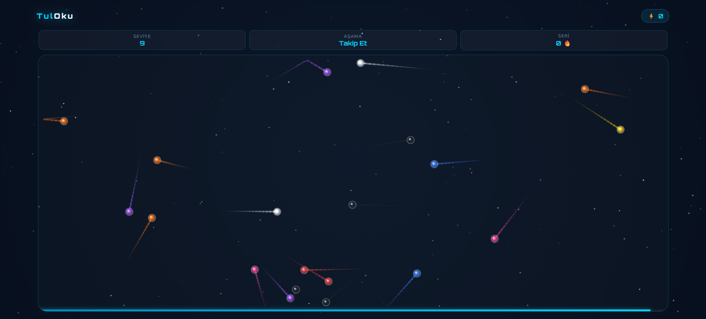Select the white ball in the lower middle
The height and width of the screenshot is (319, 706).
pos(277,212)
